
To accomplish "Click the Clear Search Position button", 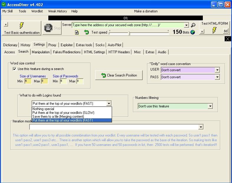I will [x=119, y=75].
